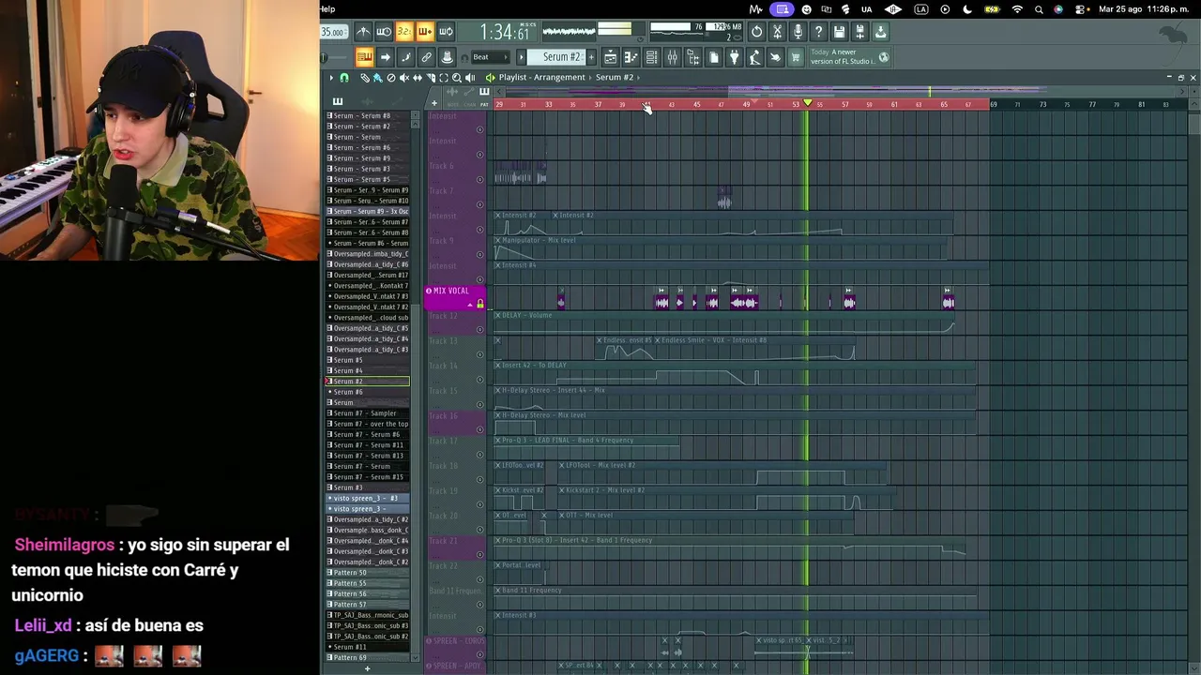This screenshot has height=675, width=1201.
Task: Select the playlist slip tool arrows
Action: pos(418,78)
